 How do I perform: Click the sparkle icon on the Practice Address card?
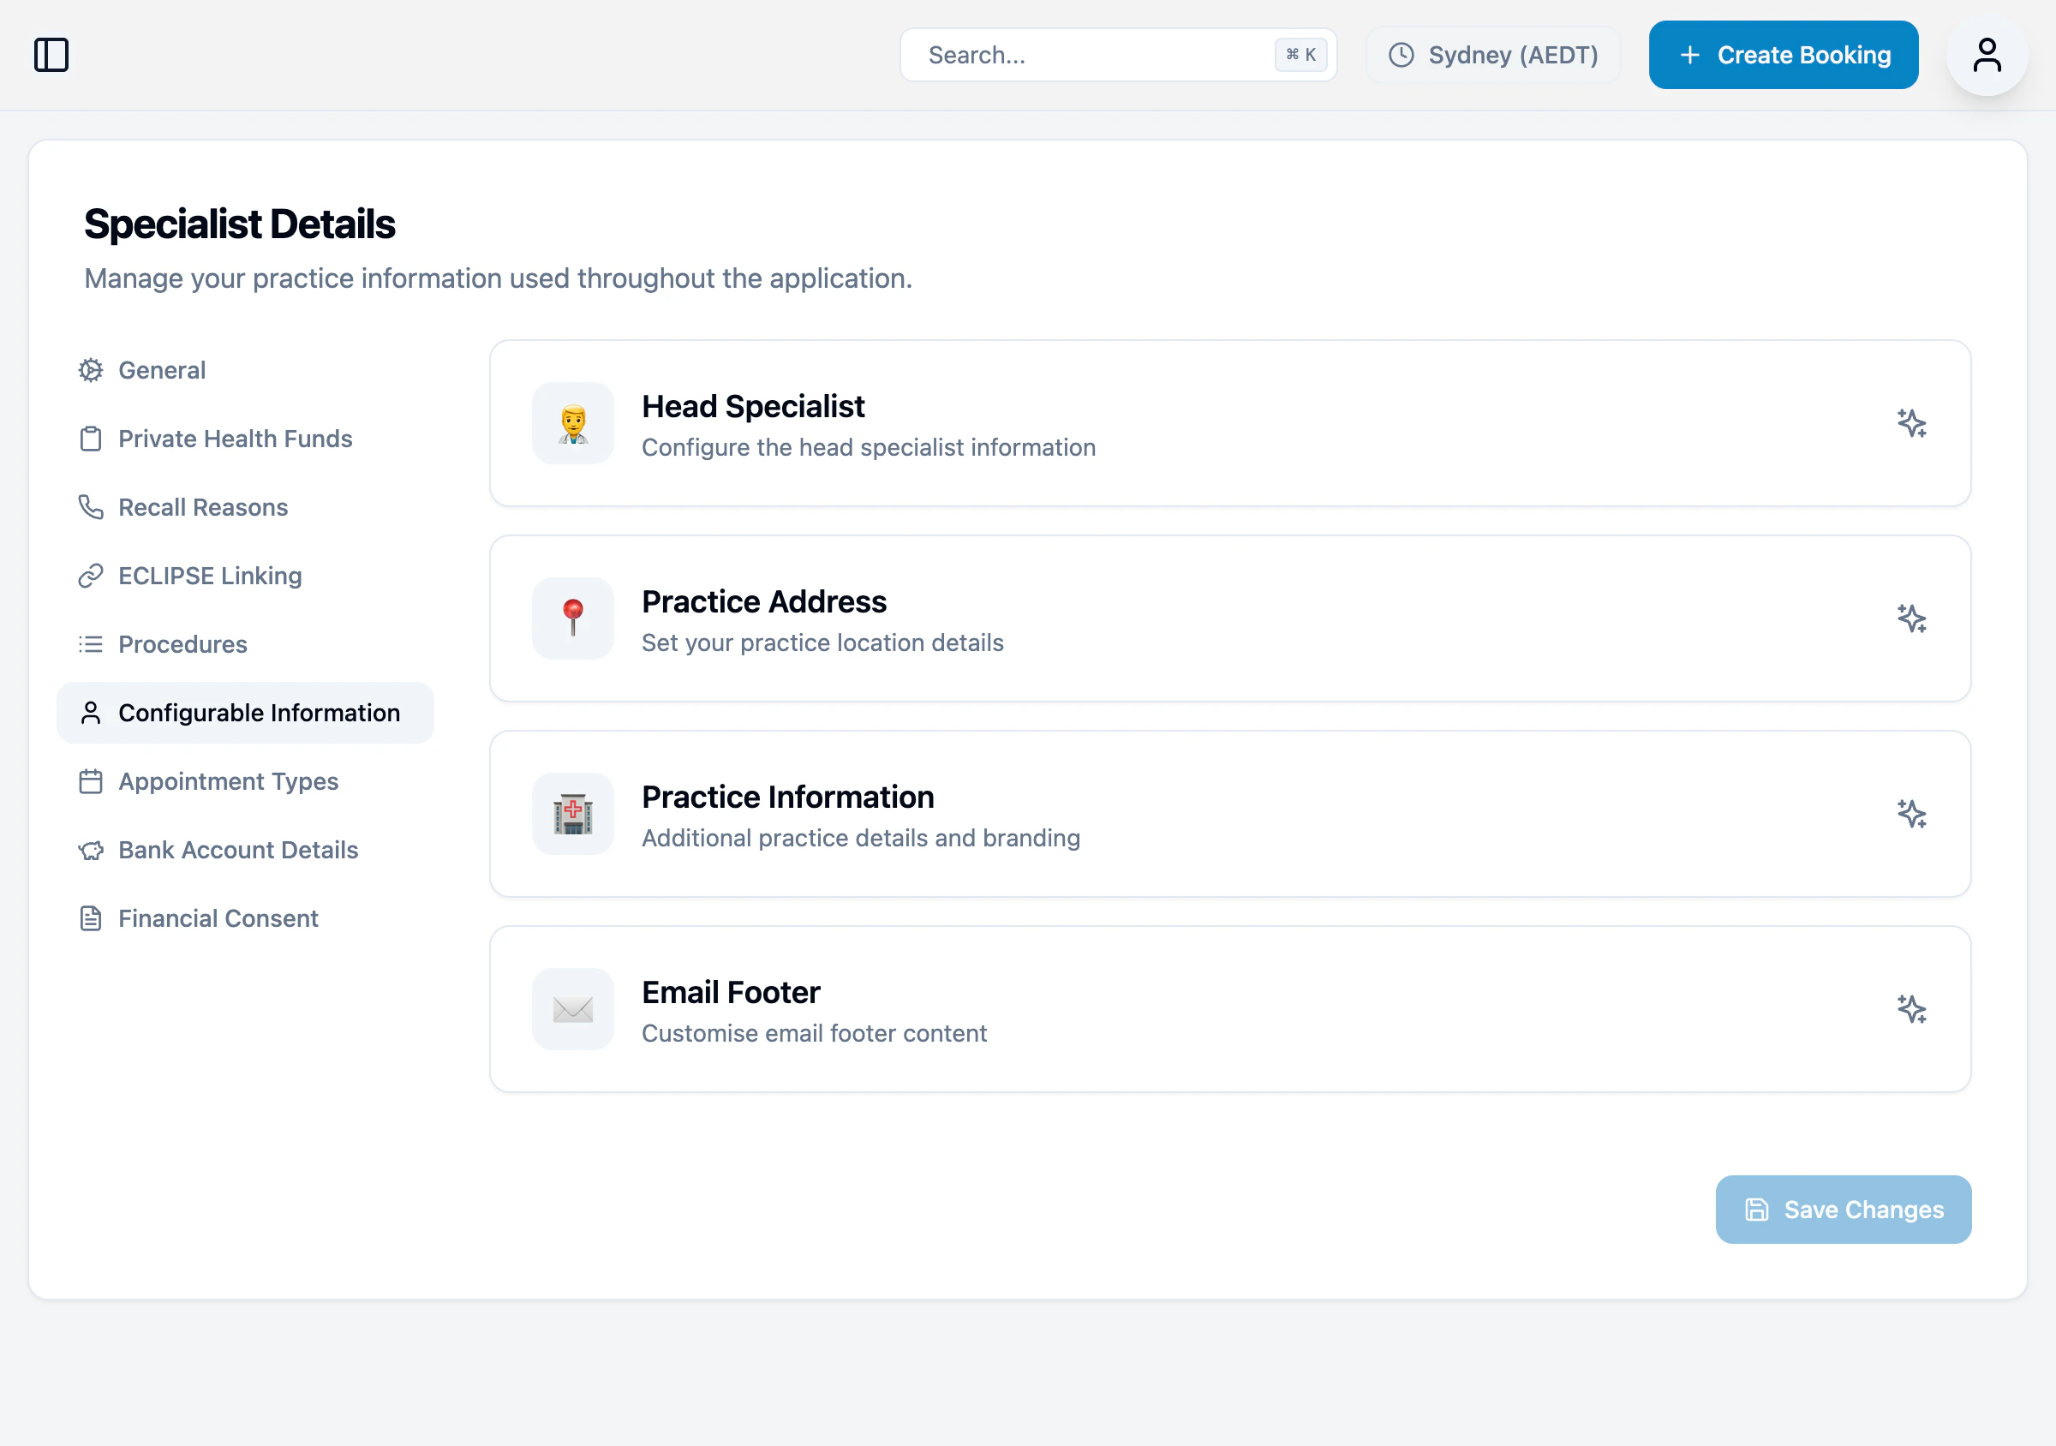(1913, 618)
